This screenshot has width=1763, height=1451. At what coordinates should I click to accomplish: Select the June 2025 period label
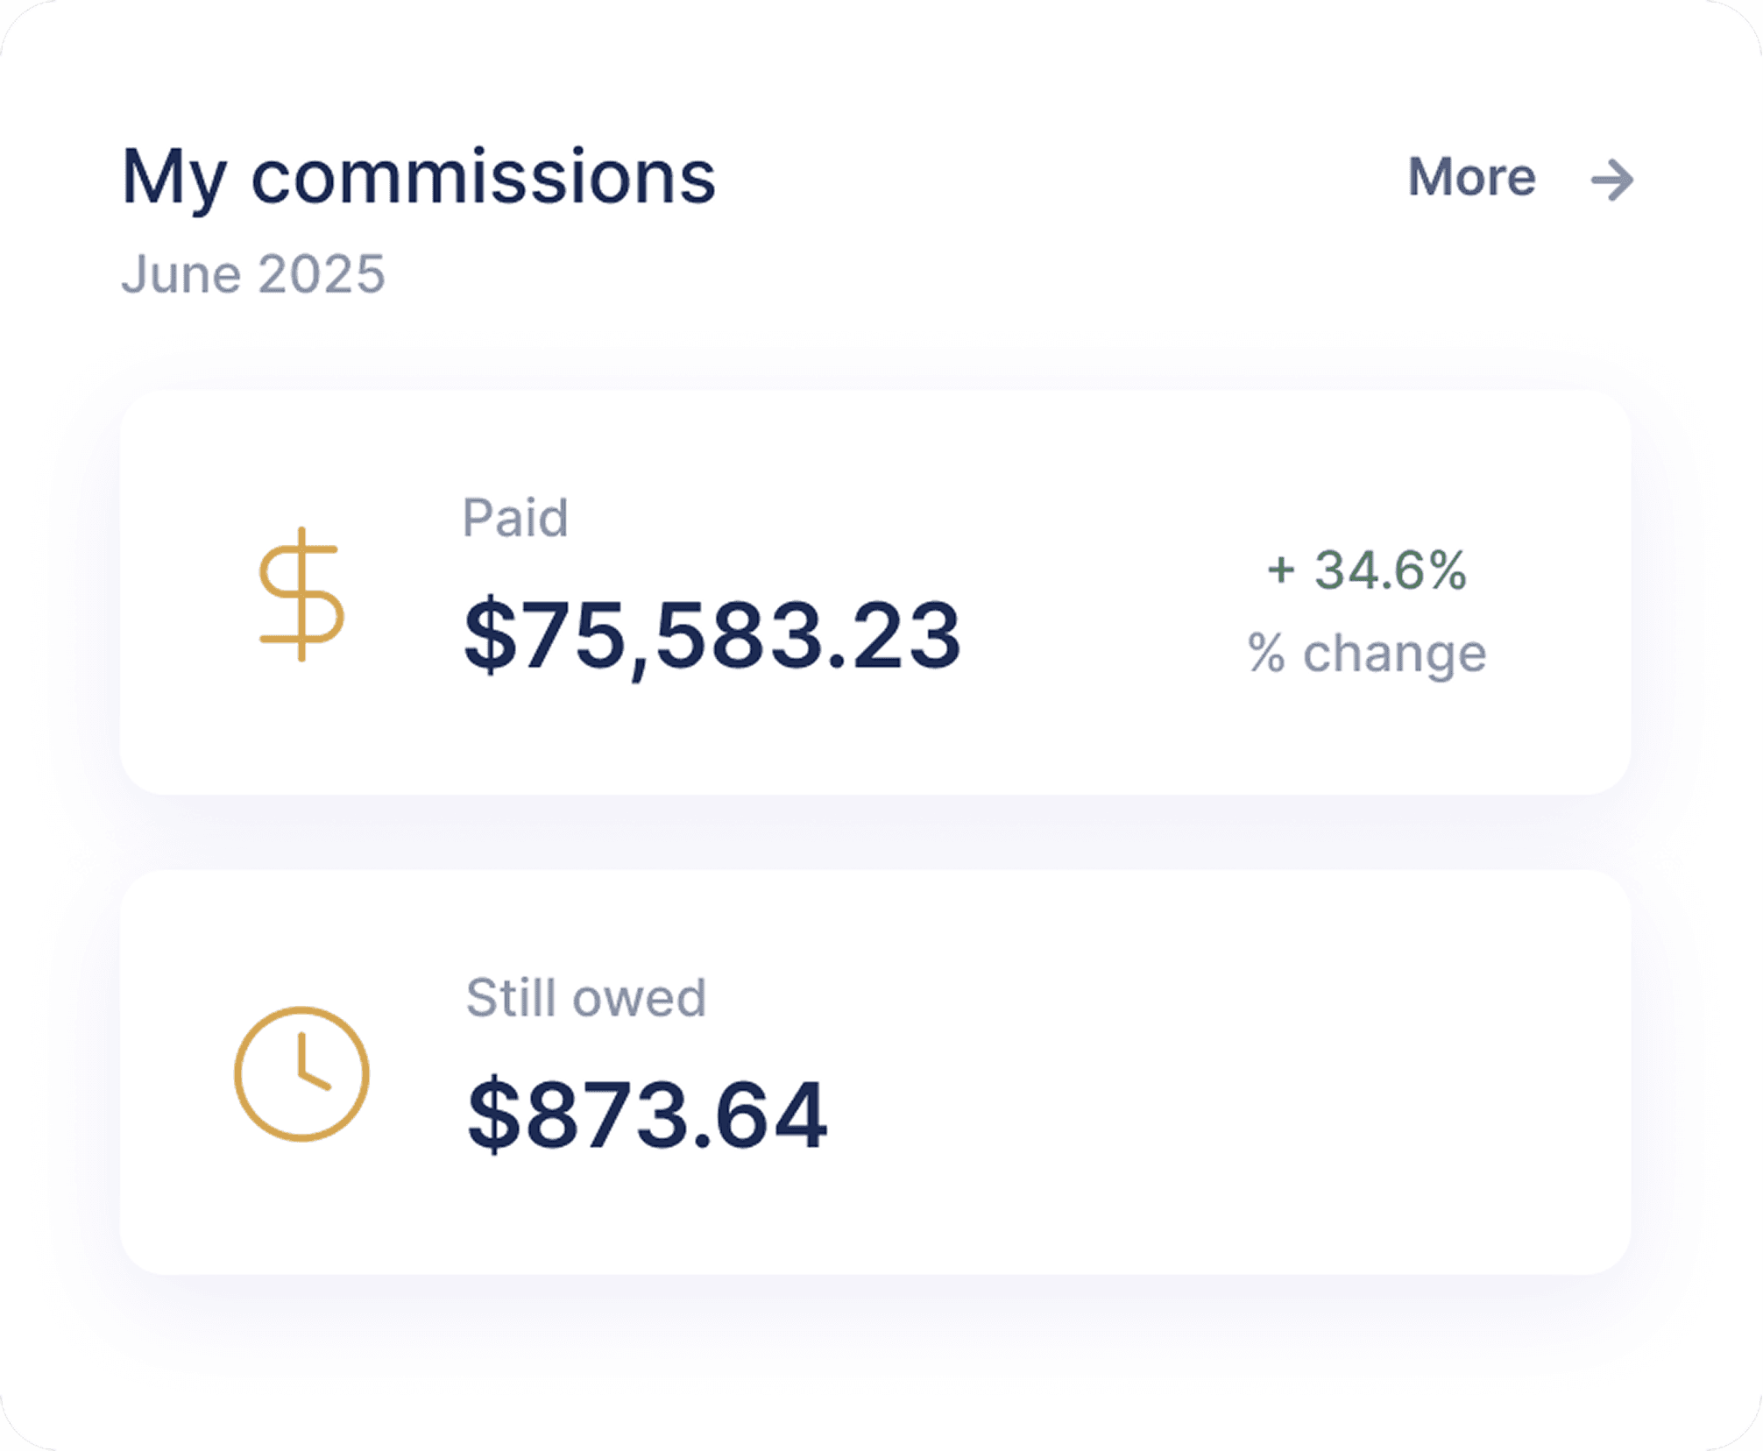tap(253, 274)
